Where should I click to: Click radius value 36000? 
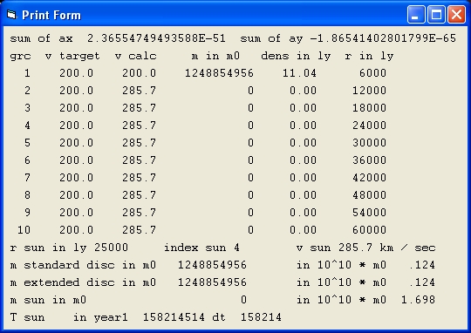(x=369, y=160)
